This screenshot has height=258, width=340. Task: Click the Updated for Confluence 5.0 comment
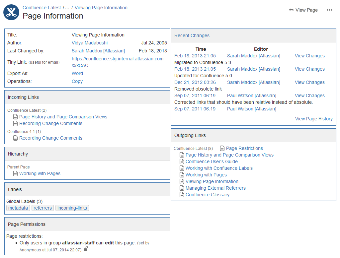[x=203, y=76]
